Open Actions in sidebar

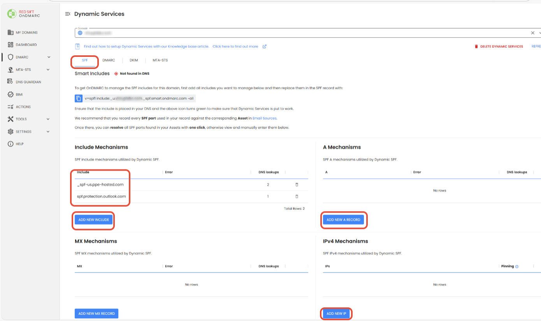coord(23,107)
